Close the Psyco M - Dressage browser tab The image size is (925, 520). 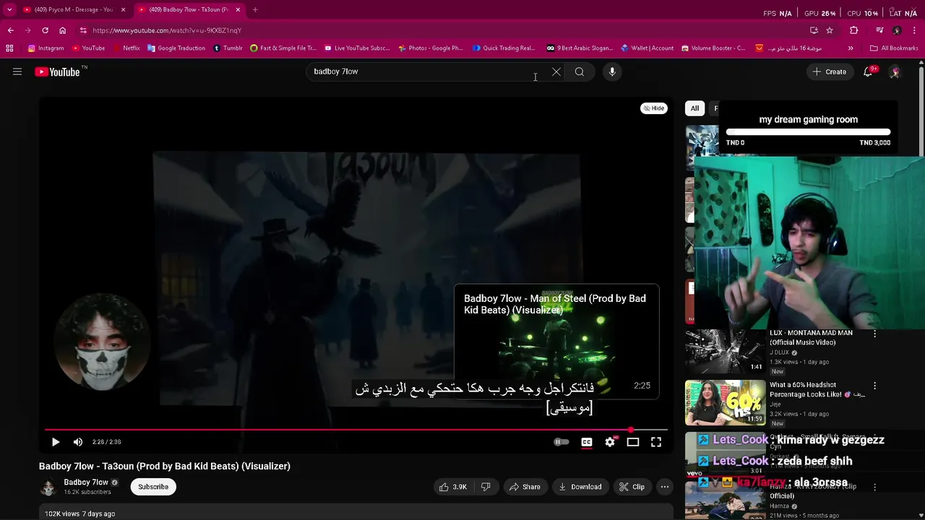123,9
